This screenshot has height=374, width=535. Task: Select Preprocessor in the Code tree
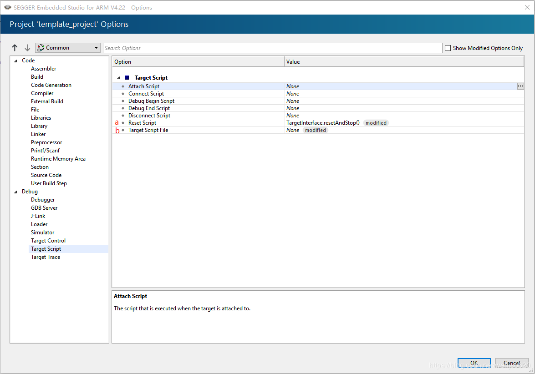click(x=46, y=142)
